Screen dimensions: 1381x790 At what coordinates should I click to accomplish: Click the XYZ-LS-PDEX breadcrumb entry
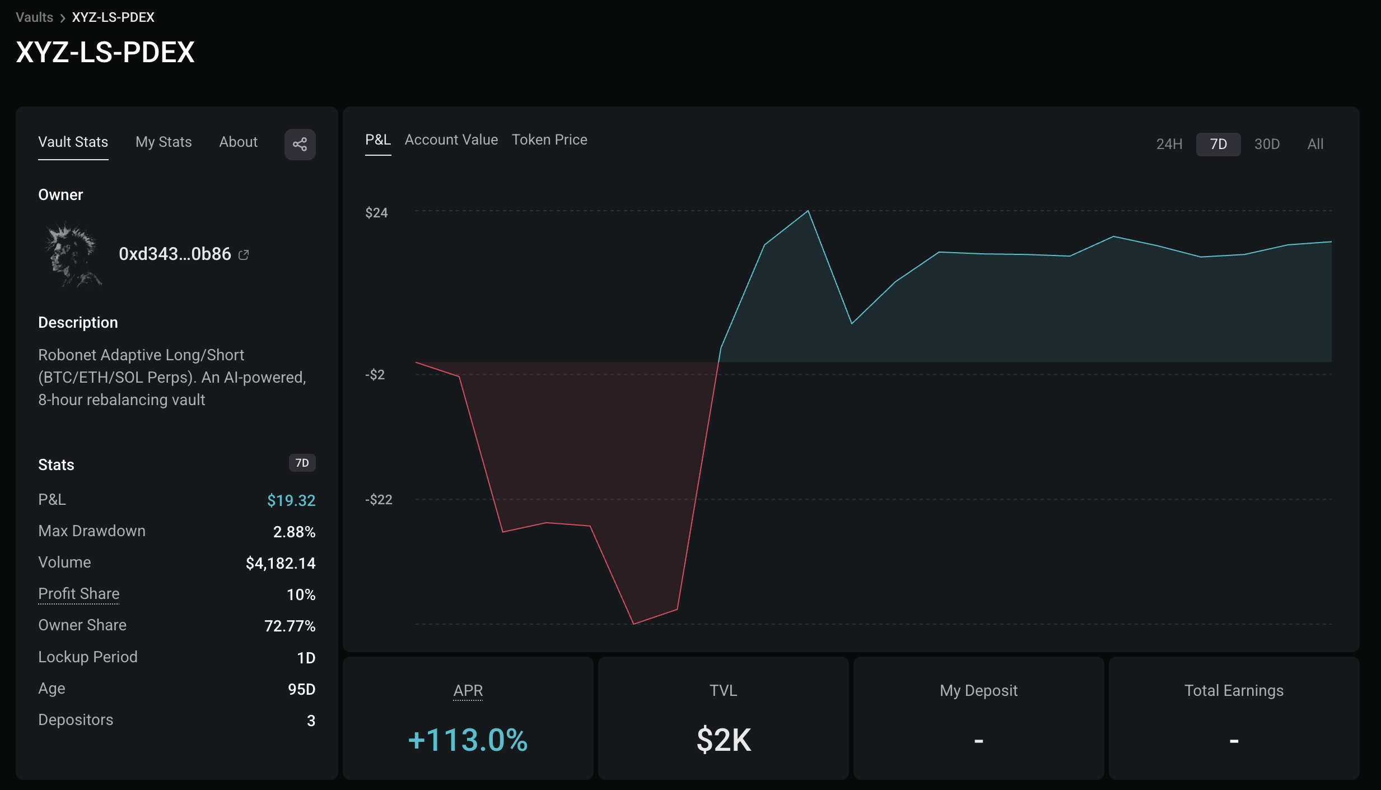[112, 17]
